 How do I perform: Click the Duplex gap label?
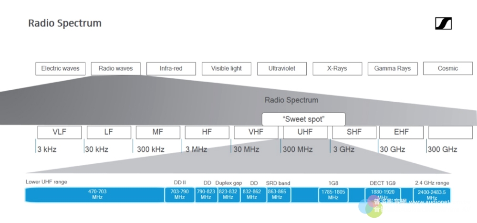click(x=228, y=183)
